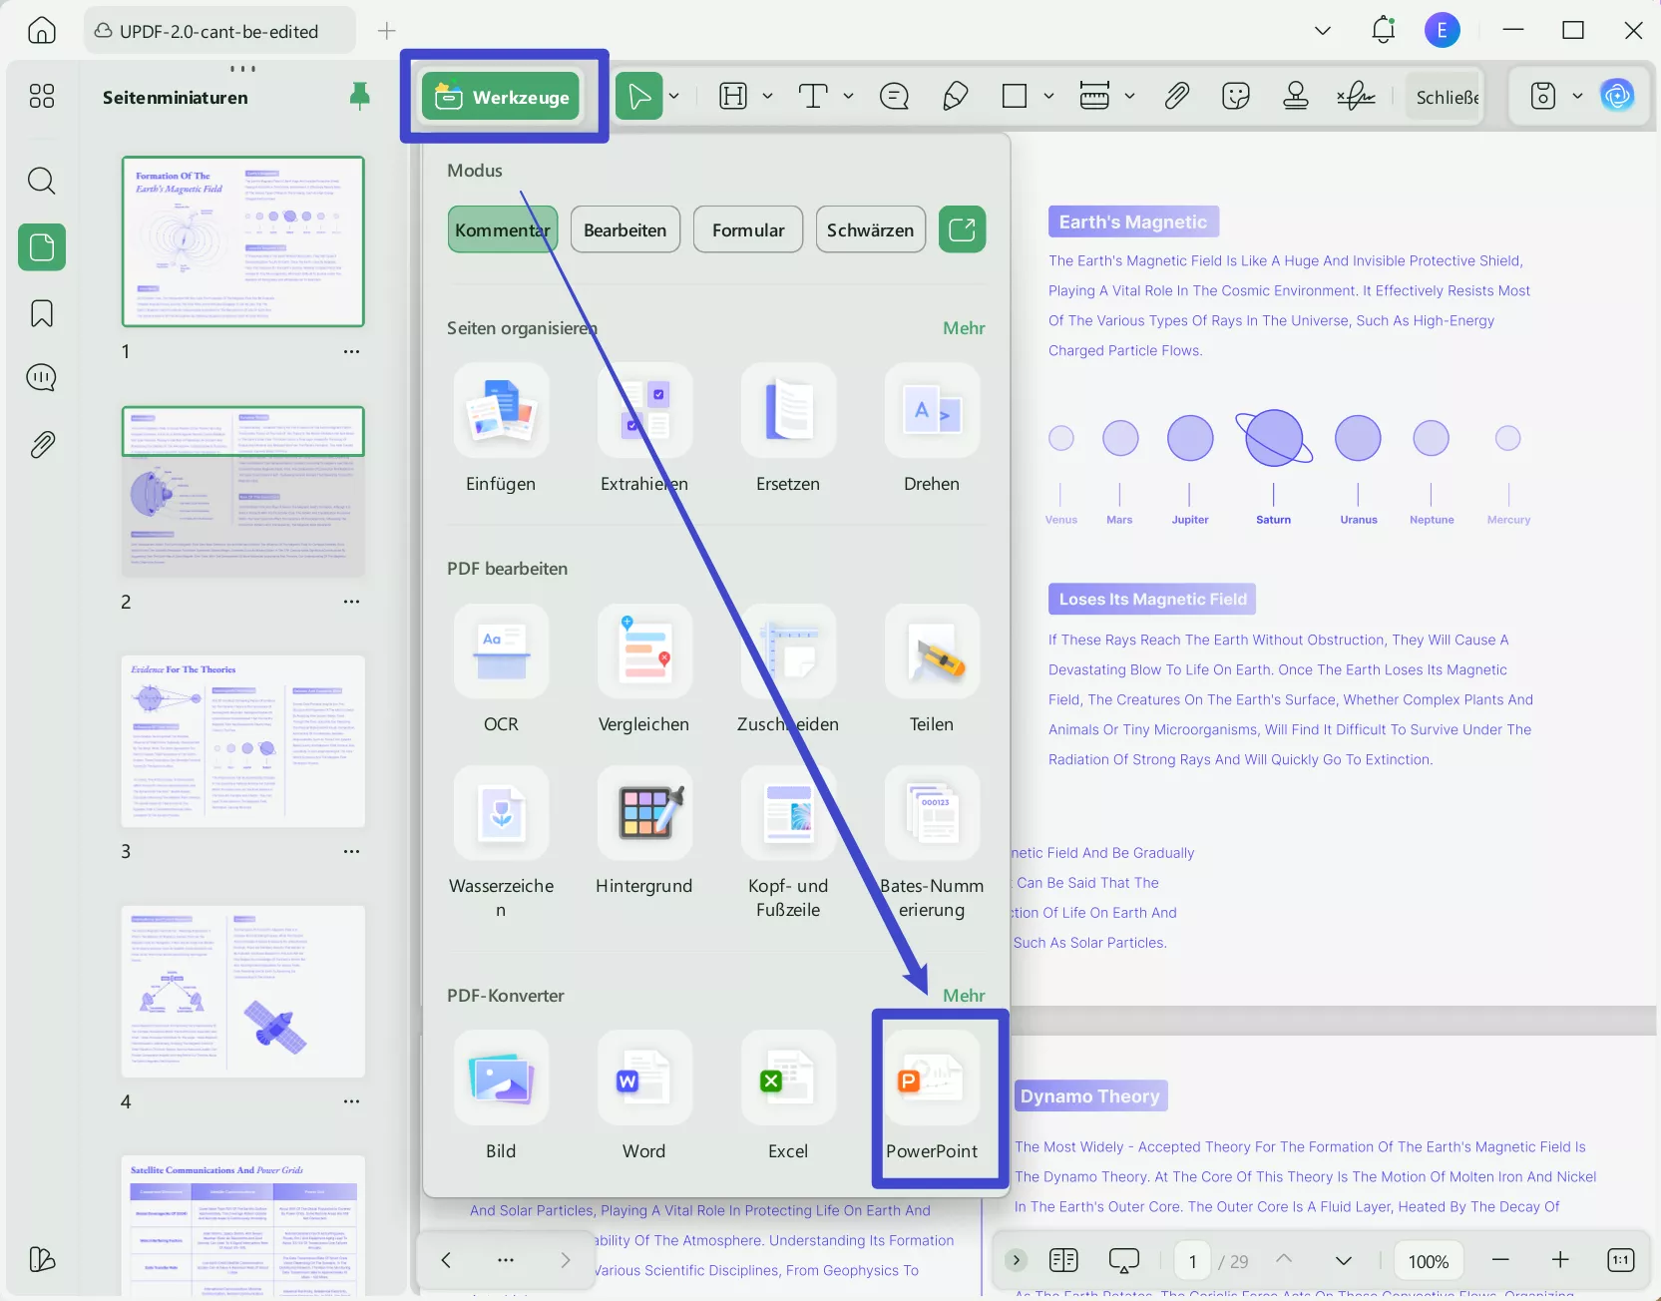Image resolution: width=1661 pixels, height=1301 pixels.
Task: Select the UPDF-2.0-cant-be-edited tab
Action: click(219, 31)
